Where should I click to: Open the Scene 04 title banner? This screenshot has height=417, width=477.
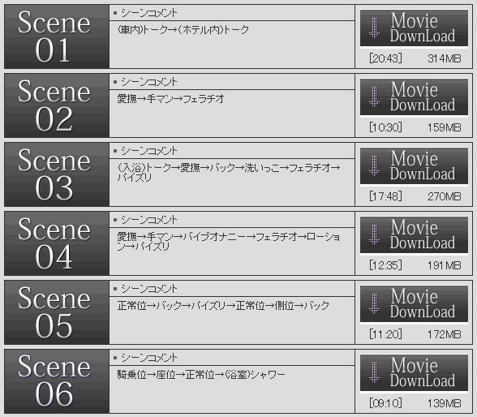click(x=57, y=243)
